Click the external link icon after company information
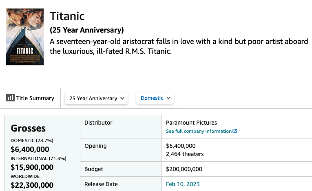312x191 pixels. tap(235, 131)
